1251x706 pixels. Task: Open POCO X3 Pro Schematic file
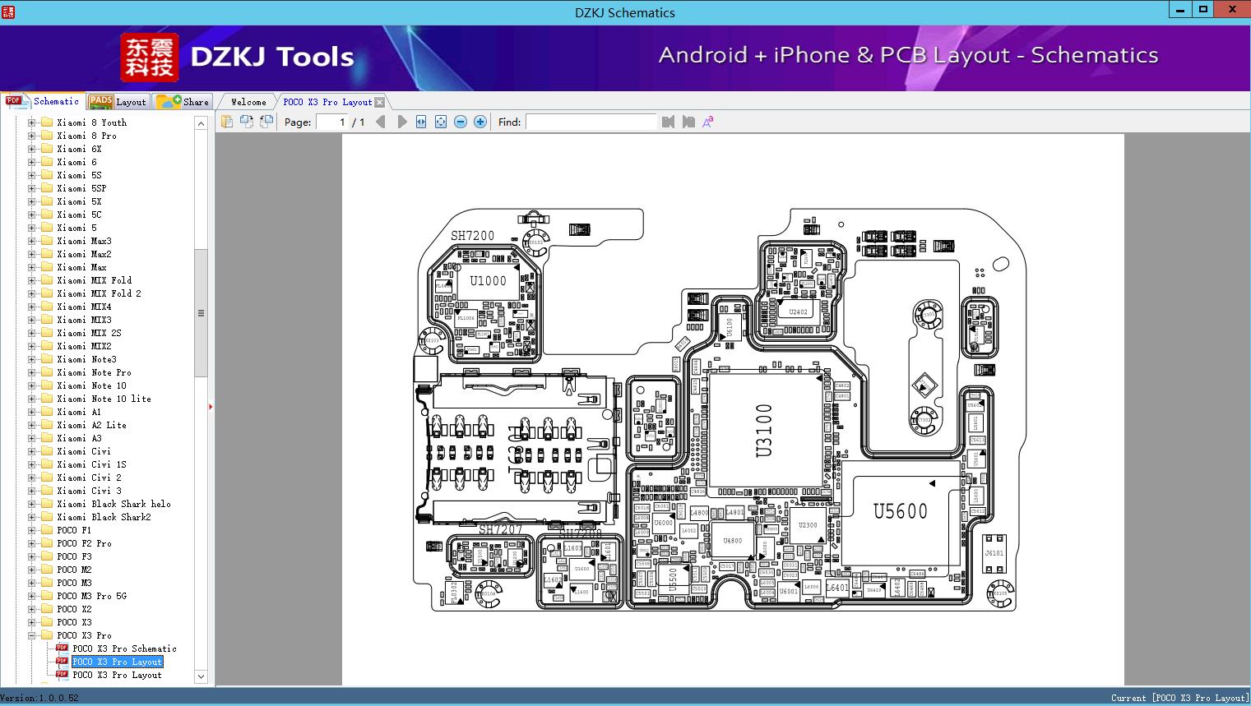[124, 648]
